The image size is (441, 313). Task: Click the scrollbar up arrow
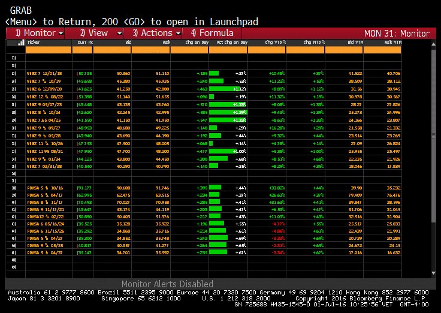point(433,44)
